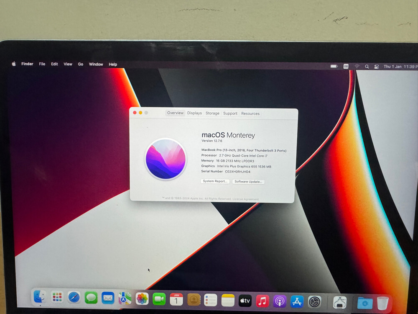Open the Finder menu in menu bar
Image resolution: width=418 pixels, height=314 pixels.
pyautogui.click(x=27, y=64)
